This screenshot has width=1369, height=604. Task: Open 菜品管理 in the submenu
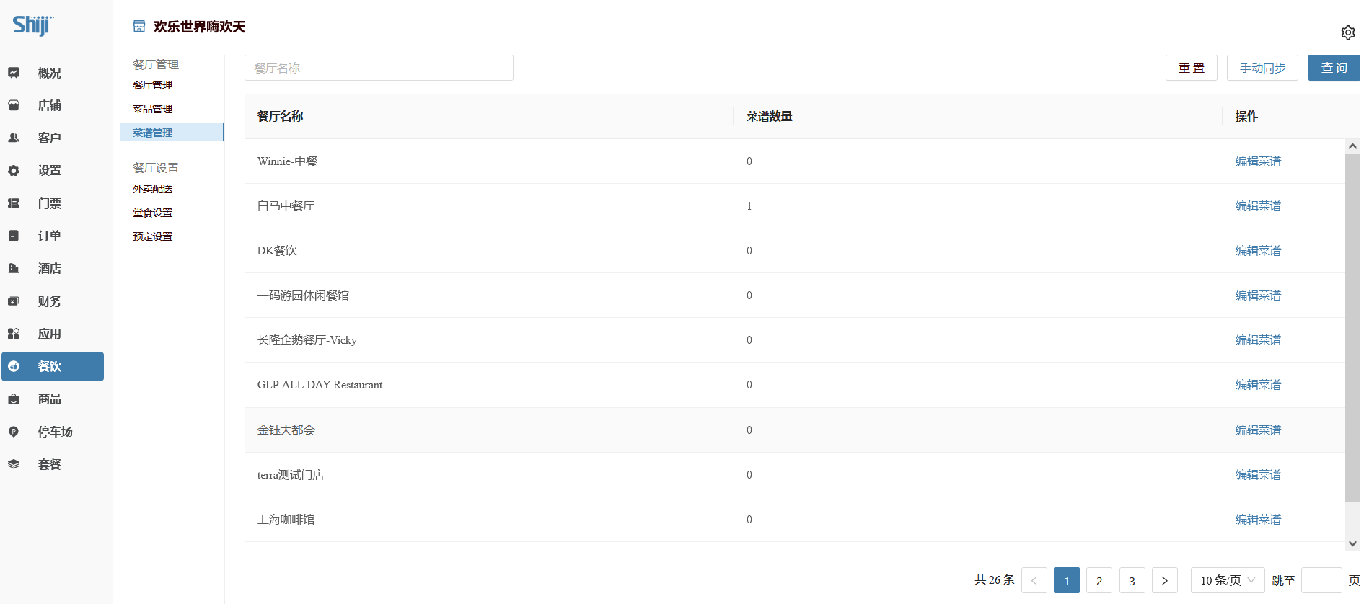[153, 109]
